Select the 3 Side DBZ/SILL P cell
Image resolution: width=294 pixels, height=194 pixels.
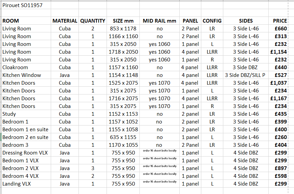(246, 75)
